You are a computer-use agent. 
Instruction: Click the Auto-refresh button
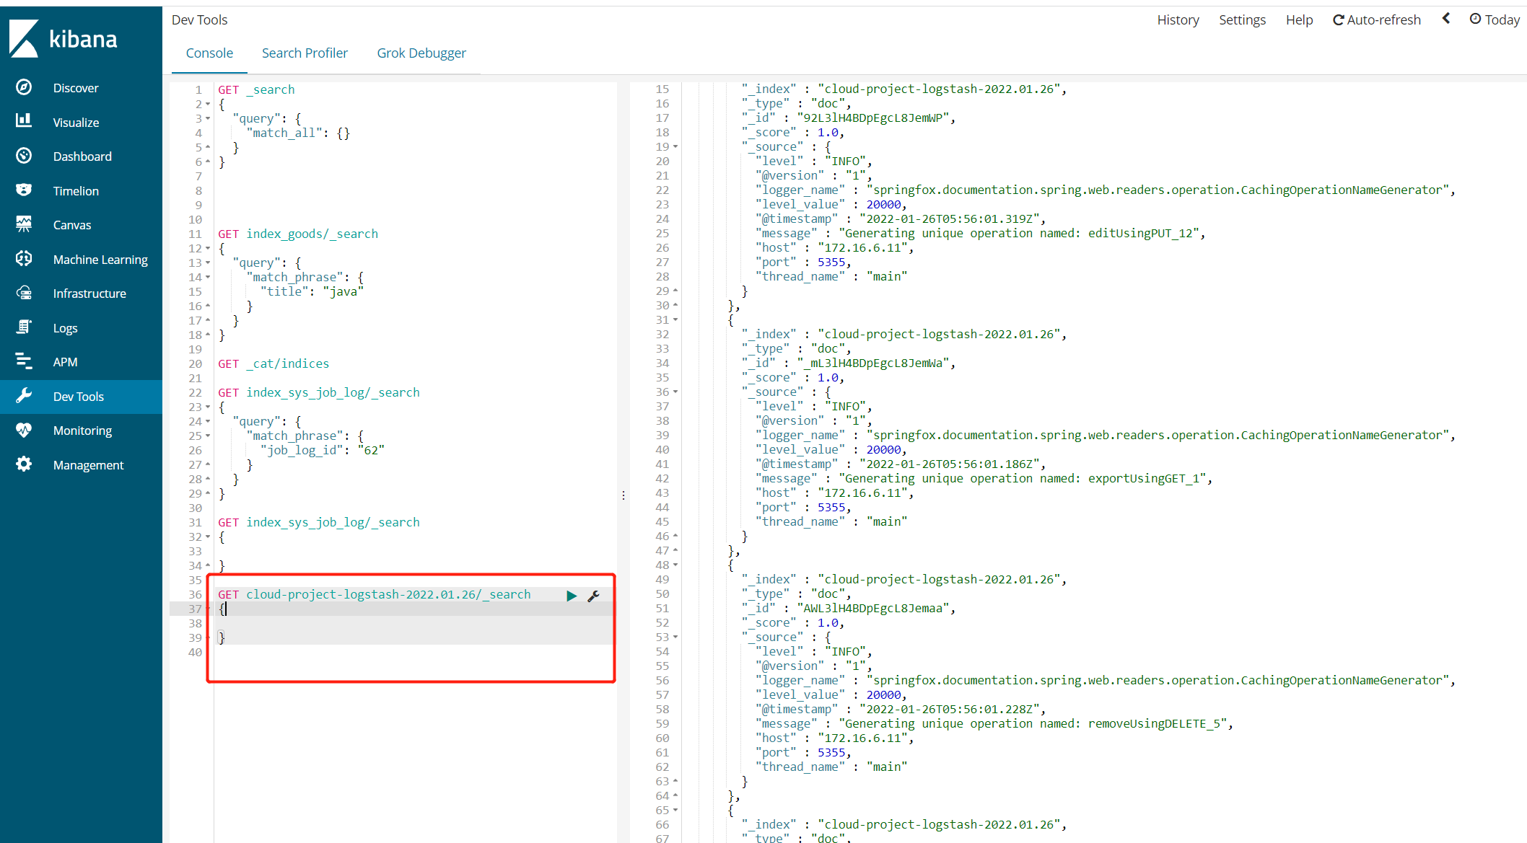(x=1376, y=20)
